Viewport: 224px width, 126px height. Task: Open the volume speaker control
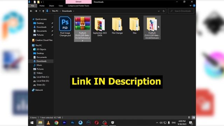click(161, 123)
